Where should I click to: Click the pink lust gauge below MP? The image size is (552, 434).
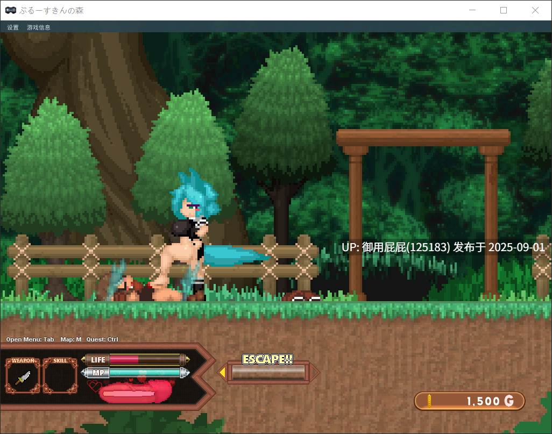pyautogui.click(x=137, y=392)
